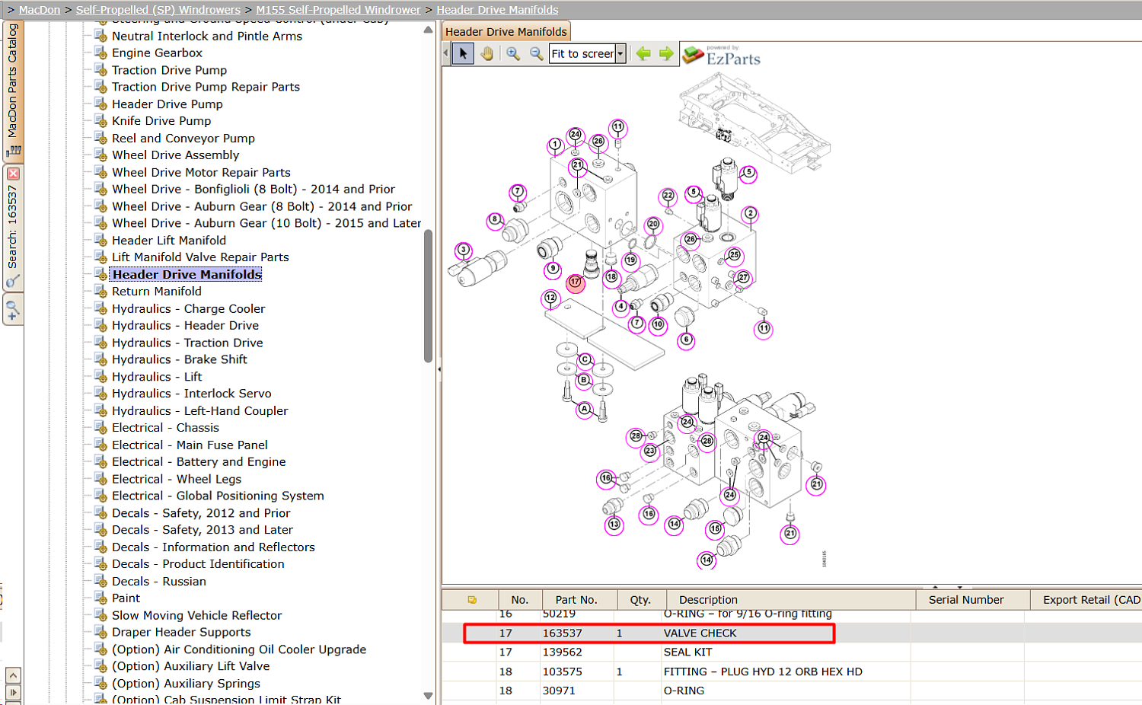Click the play-step button in left strip
The width and height of the screenshot is (1142, 705).
tap(13, 693)
